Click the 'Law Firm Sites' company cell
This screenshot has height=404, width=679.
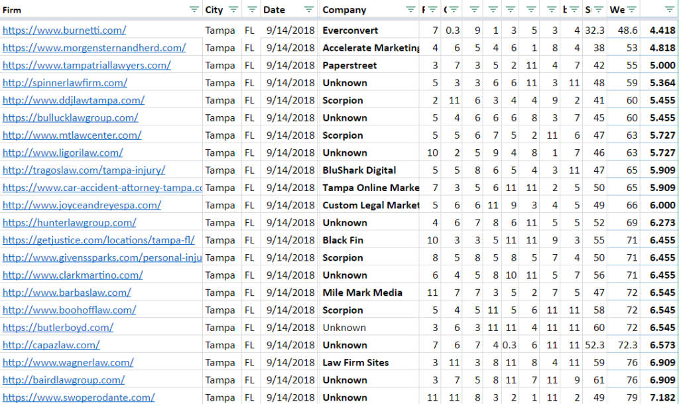[369, 362]
